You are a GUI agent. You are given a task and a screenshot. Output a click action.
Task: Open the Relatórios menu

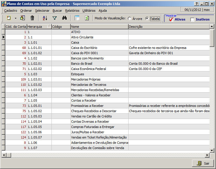[x=72, y=11]
